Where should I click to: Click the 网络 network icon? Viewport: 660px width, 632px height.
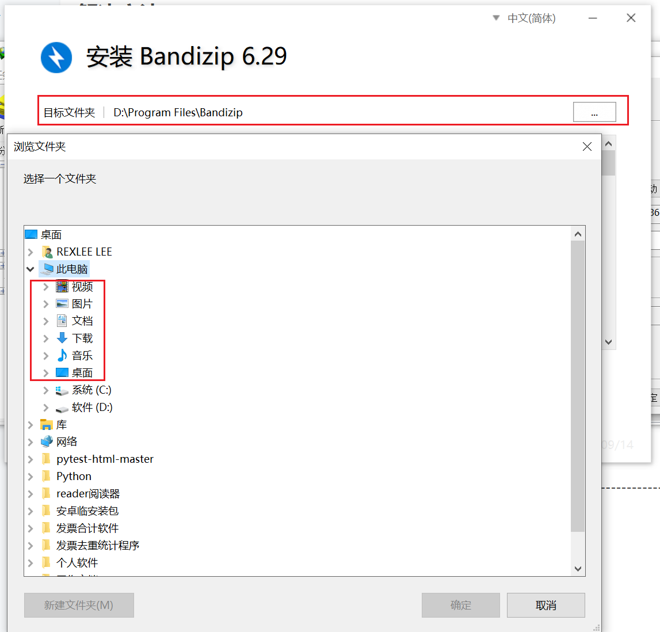point(46,441)
